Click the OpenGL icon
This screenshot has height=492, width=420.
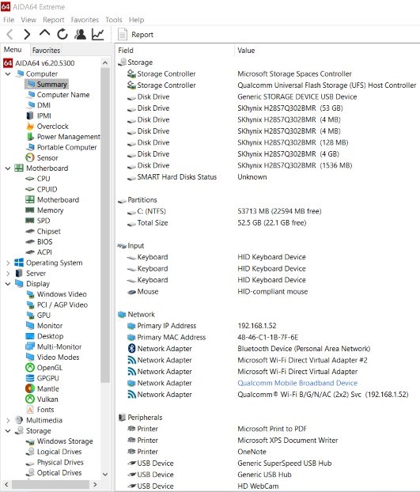click(30, 368)
